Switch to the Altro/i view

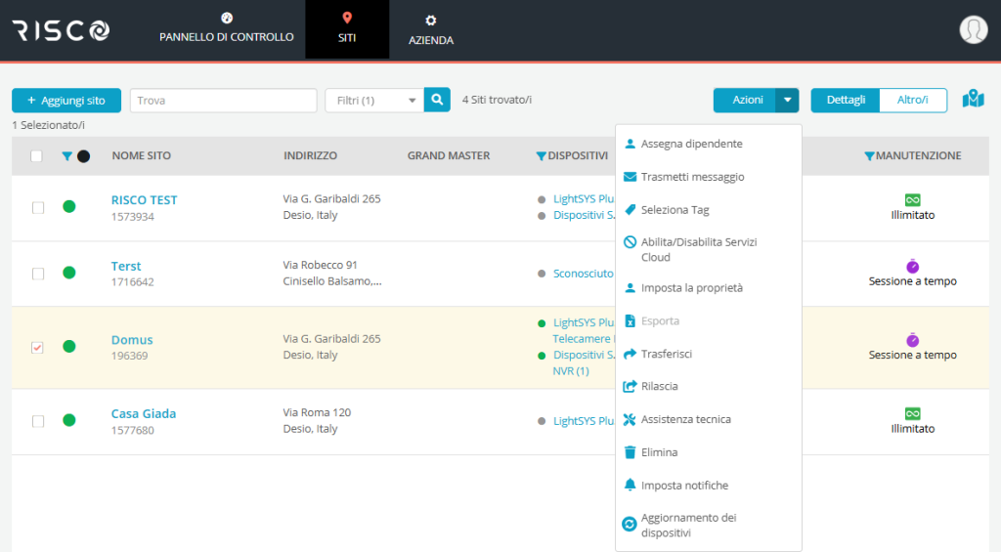[x=912, y=100]
